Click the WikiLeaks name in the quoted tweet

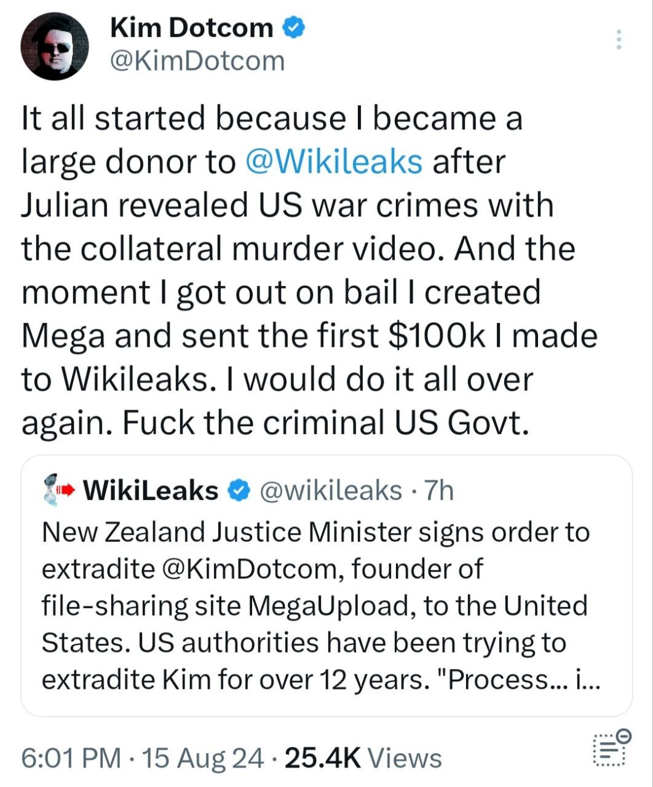151,491
